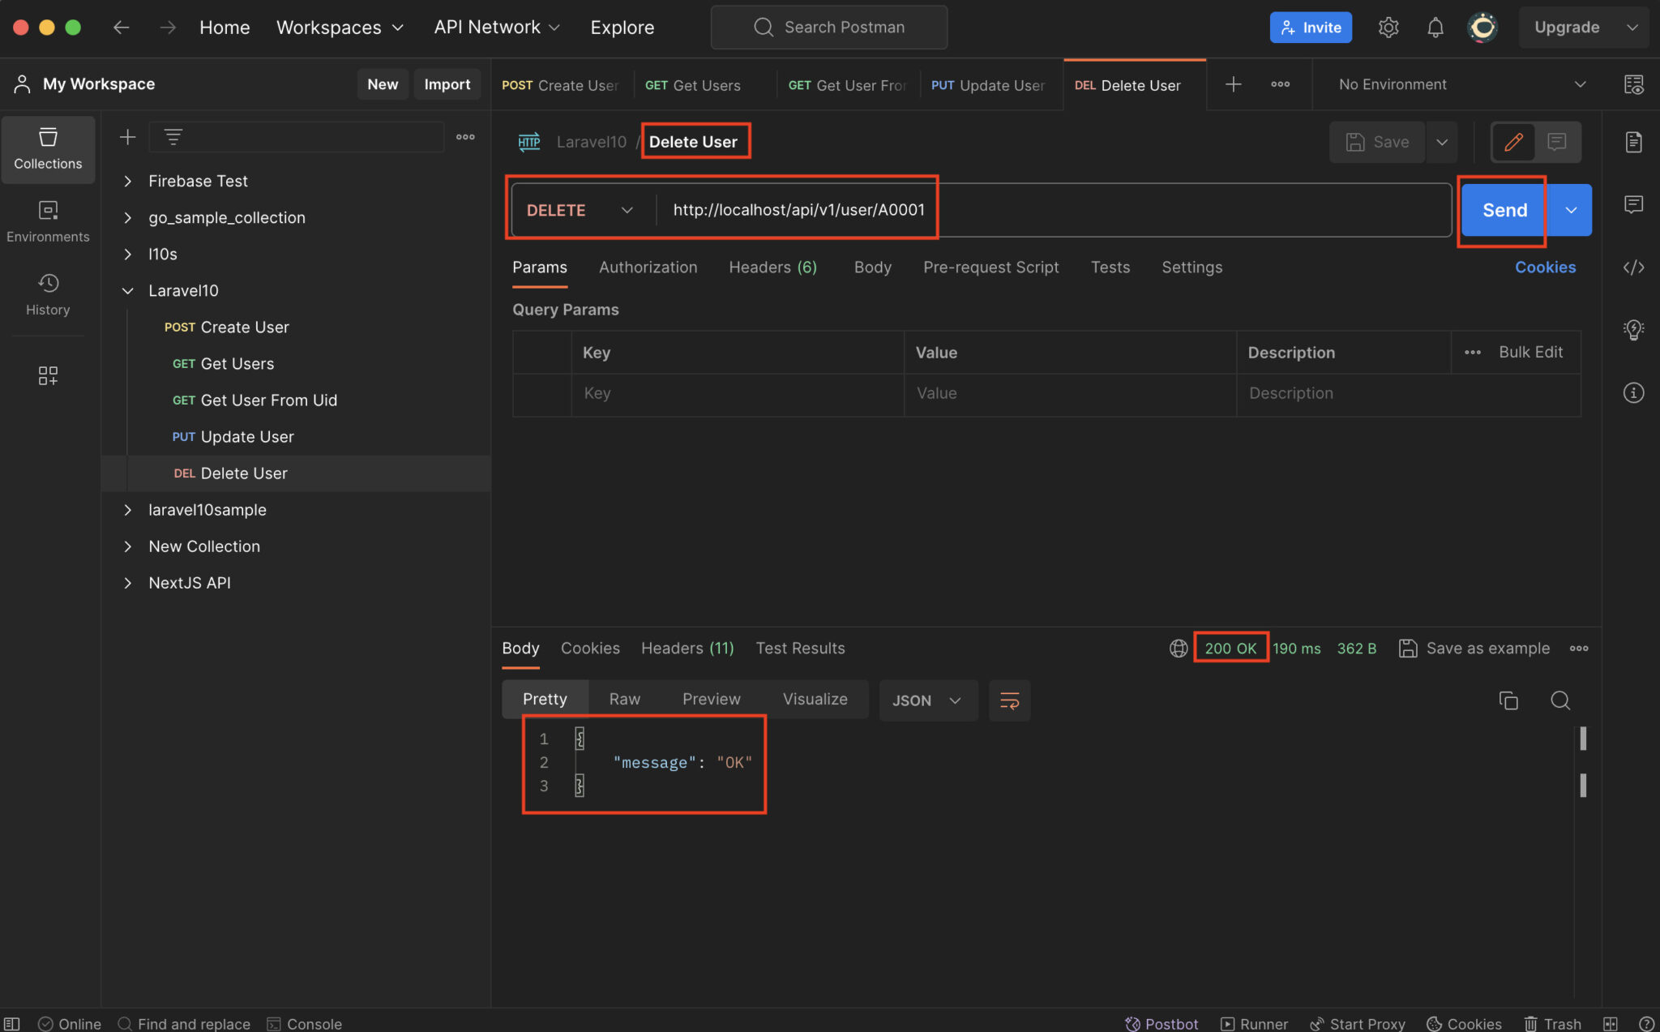
Task: Open the History panel in the sidebar
Action: [48, 293]
